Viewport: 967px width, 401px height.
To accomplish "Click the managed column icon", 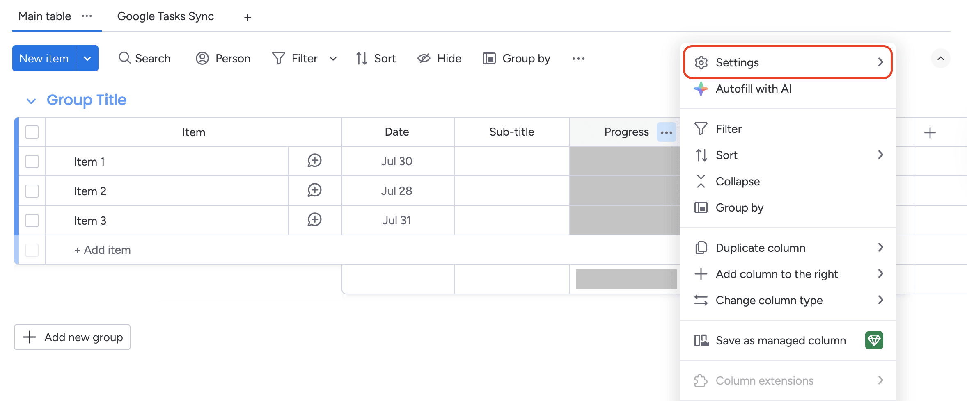I will tap(701, 340).
